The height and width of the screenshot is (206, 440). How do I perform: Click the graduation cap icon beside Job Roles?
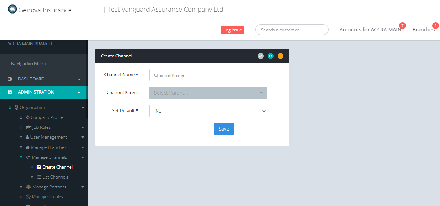pos(29,127)
